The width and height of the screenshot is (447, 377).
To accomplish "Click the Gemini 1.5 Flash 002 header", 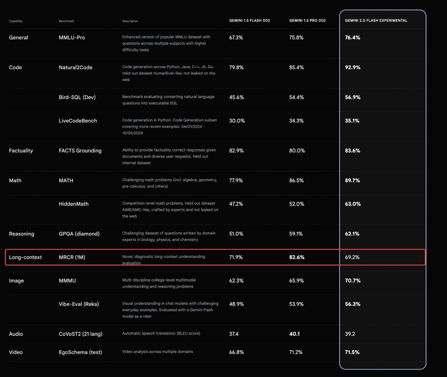I will [249, 21].
